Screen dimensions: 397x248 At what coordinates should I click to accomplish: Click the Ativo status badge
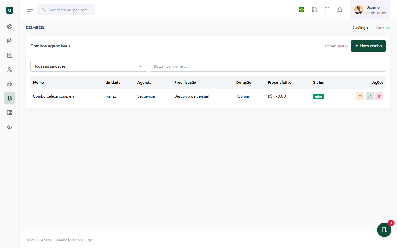point(318,96)
